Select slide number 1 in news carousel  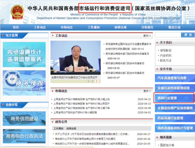pyautogui.click(x=89, y=81)
